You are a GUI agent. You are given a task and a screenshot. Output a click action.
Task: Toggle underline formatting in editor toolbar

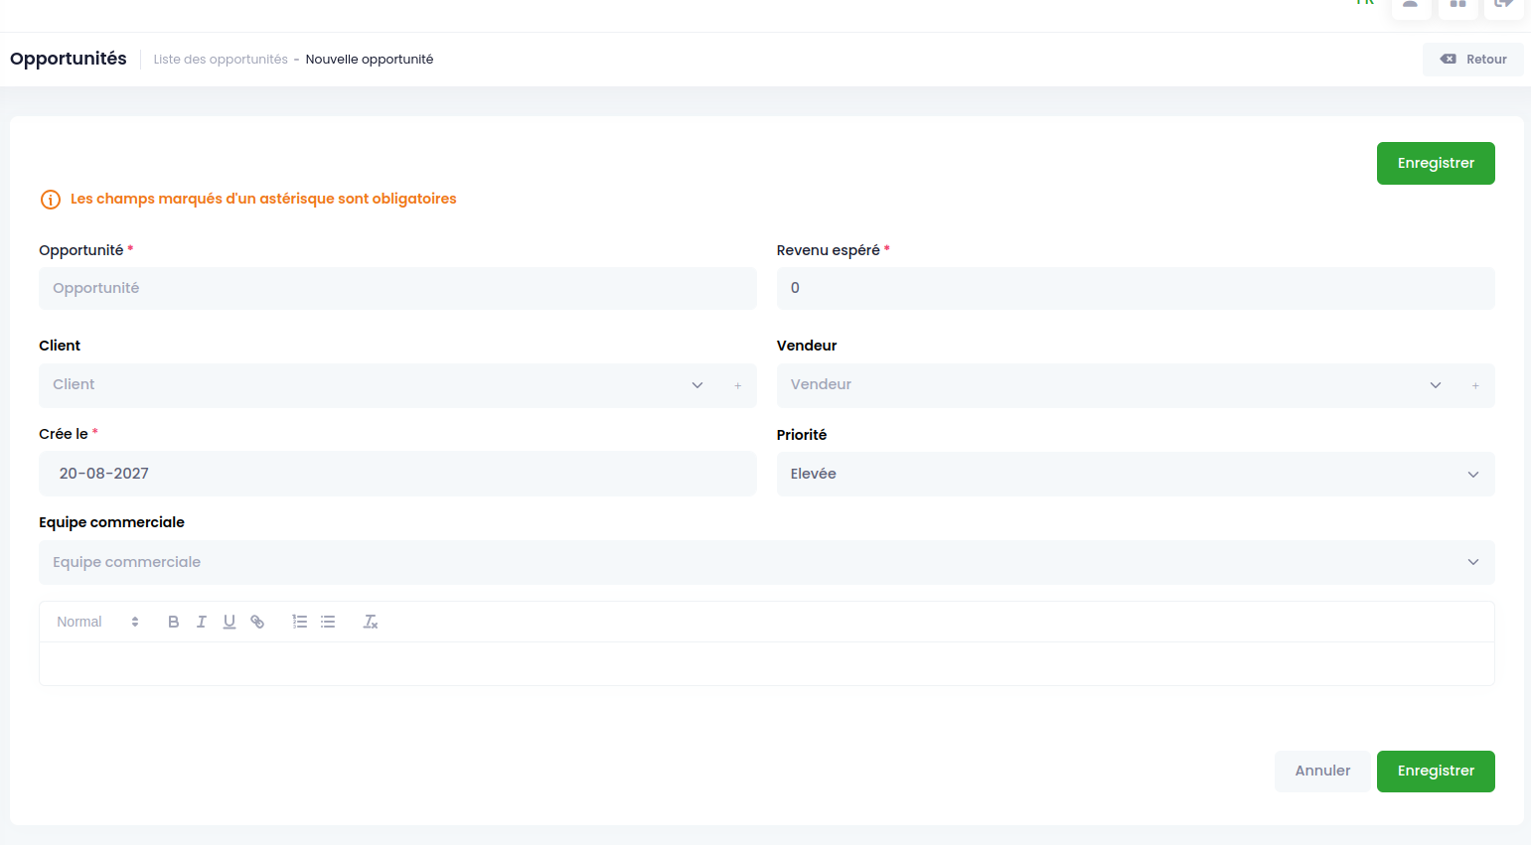230,622
